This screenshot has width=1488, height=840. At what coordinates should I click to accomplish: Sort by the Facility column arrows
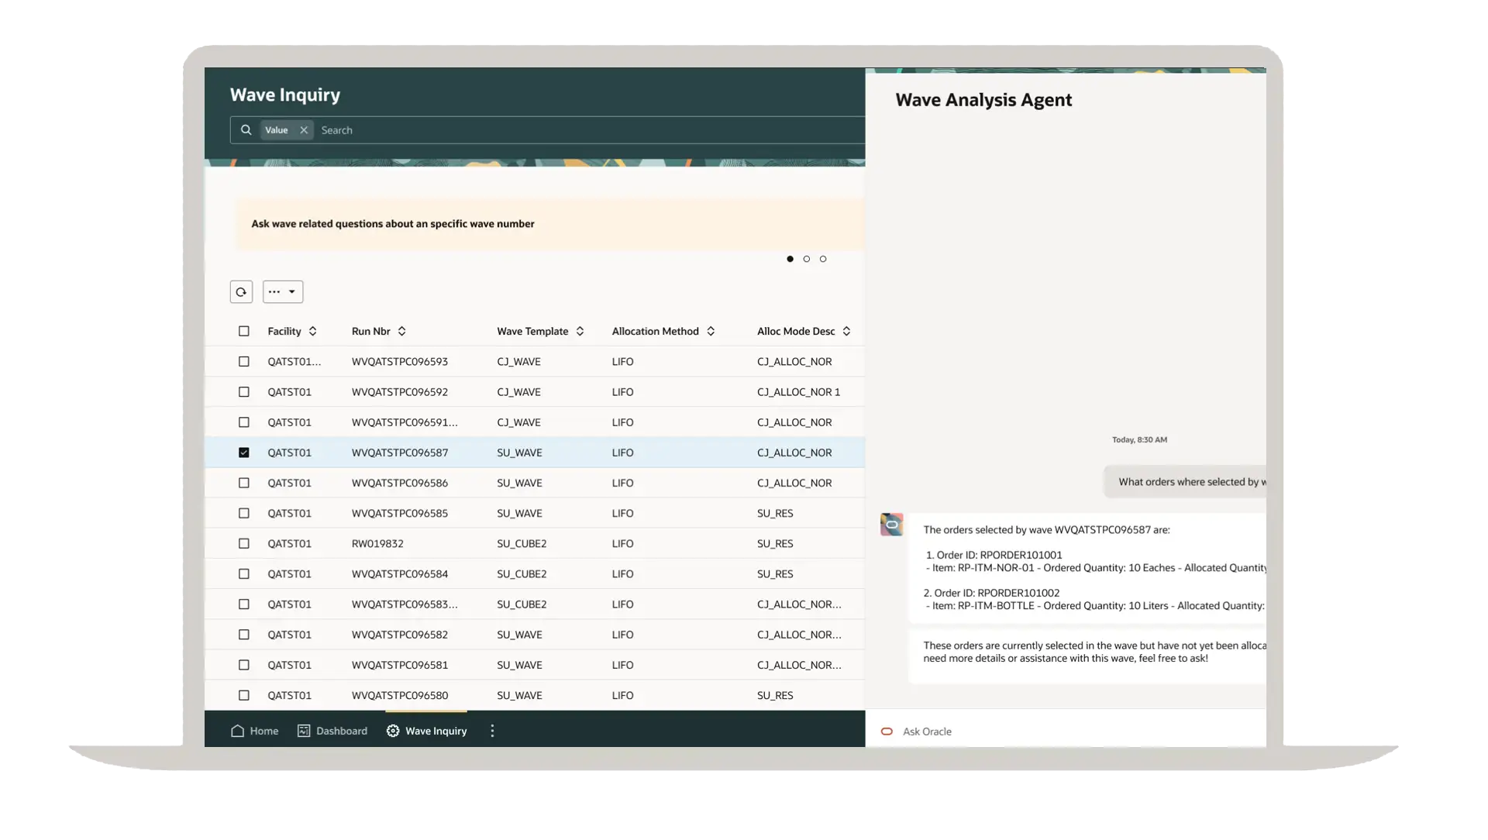point(312,331)
